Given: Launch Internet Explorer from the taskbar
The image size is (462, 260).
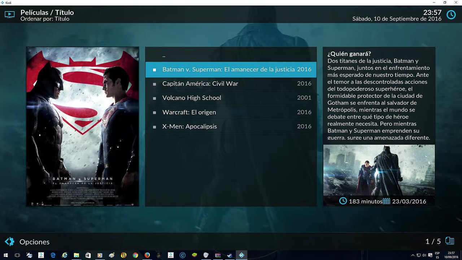Looking at the screenshot, I should point(65,255).
